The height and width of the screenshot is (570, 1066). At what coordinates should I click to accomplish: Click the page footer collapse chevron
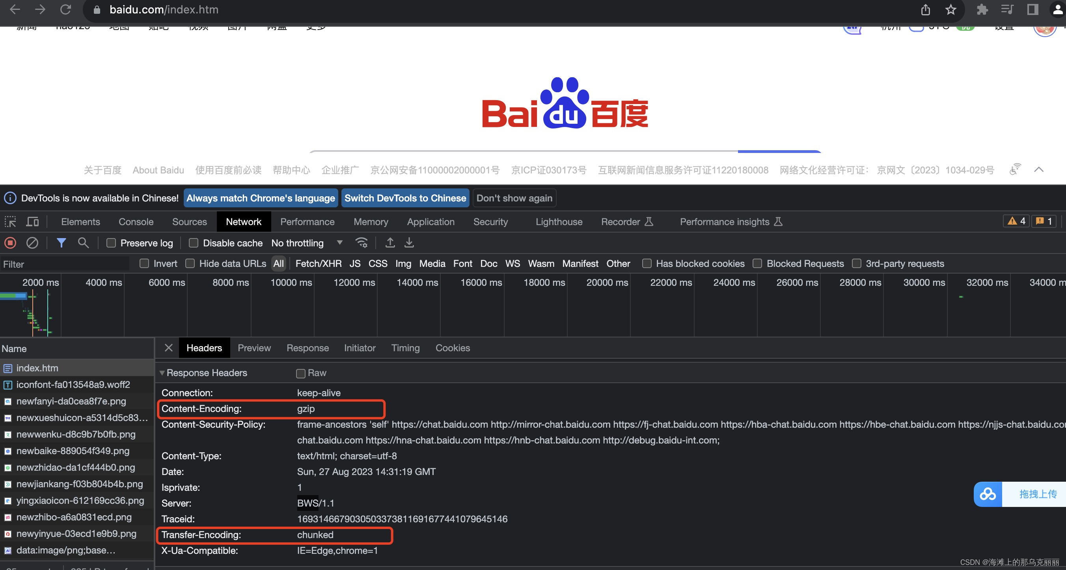click(x=1039, y=170)
